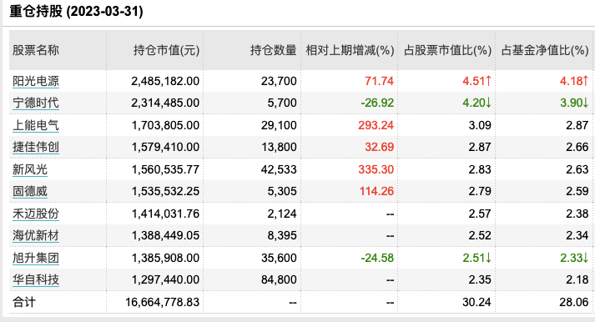
Task: Click the 相对上期增减(%) column header
Action: pos(350,50)
